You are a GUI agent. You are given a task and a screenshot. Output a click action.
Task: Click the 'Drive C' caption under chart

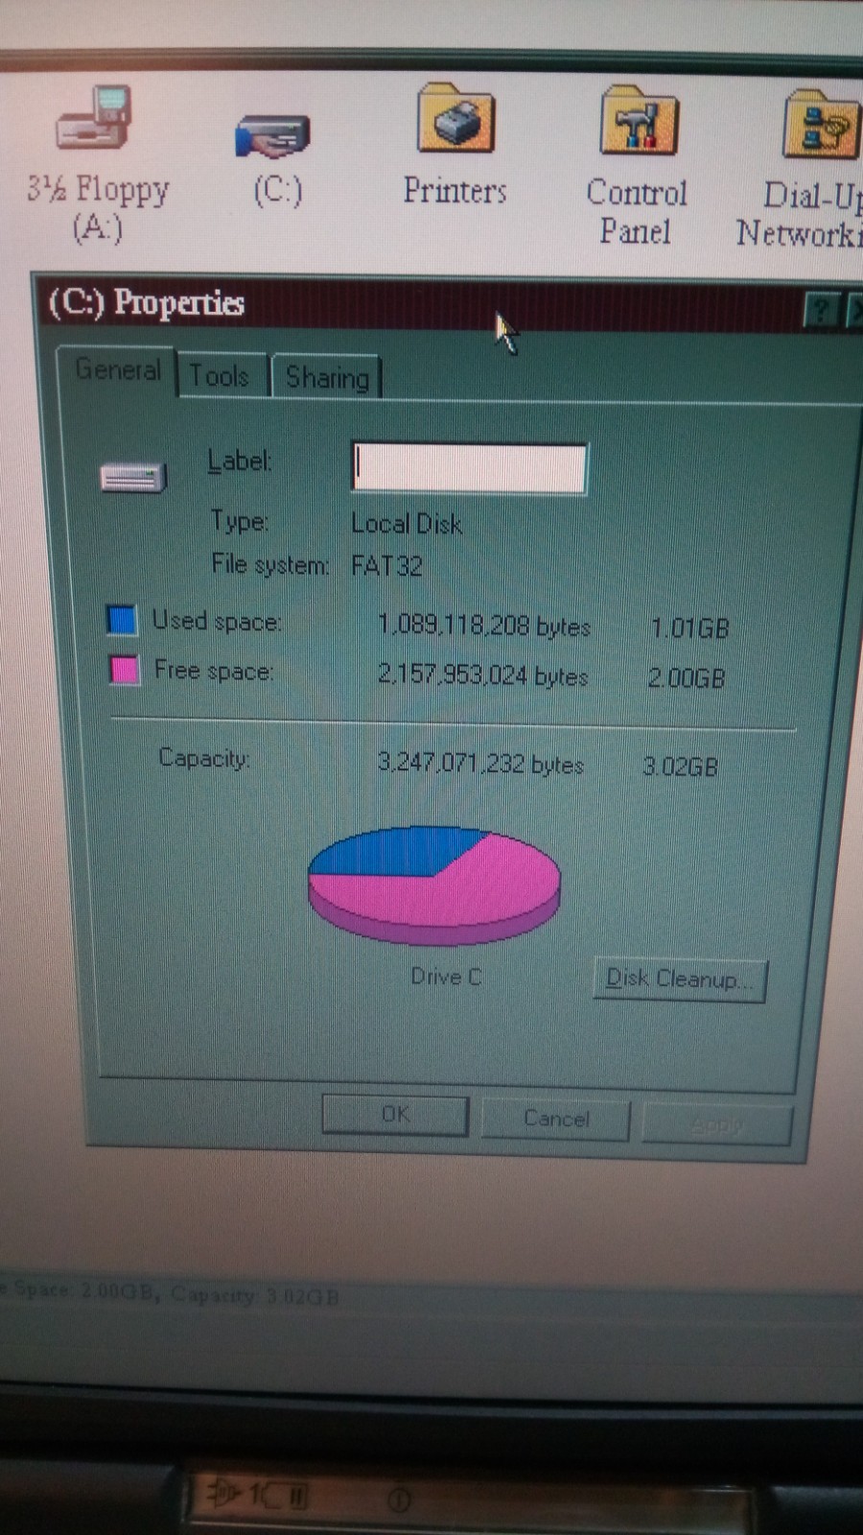446,977
